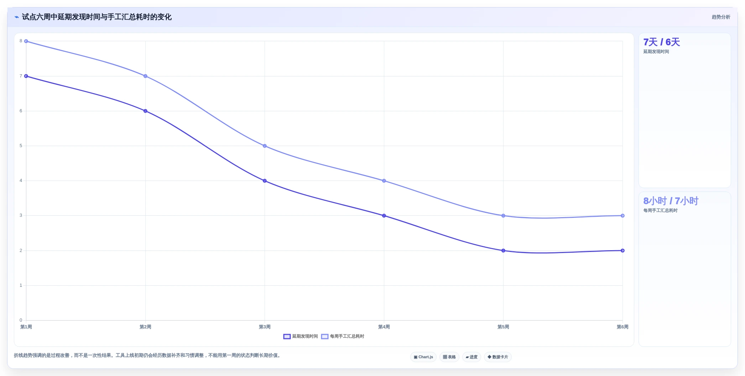Click the trend icon beside the chart title
The image size is (745, 376).
17,17
